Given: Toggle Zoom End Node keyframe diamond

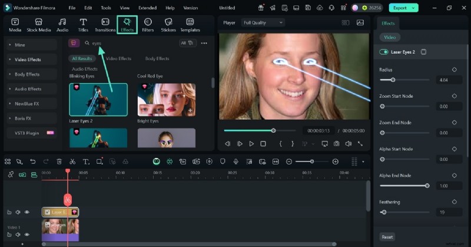Looking at the screenshot, I should click(455, 123).
